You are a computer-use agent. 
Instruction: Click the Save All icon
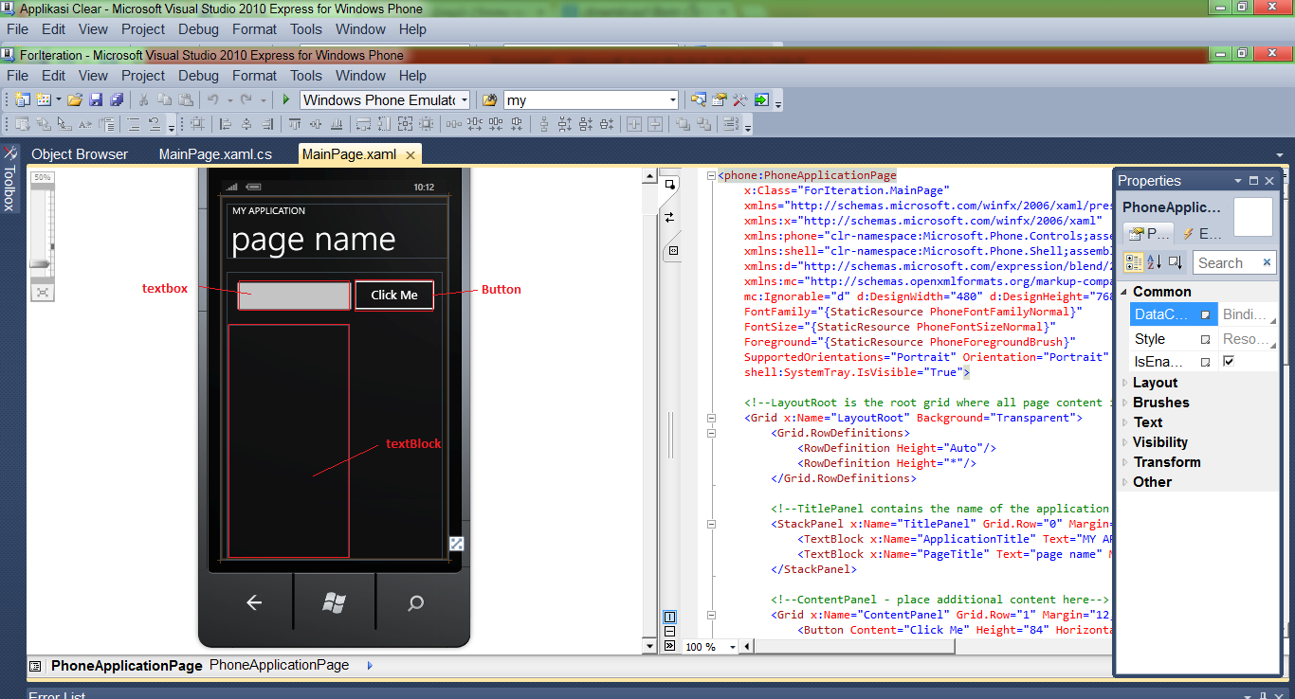tap(117, 99)
